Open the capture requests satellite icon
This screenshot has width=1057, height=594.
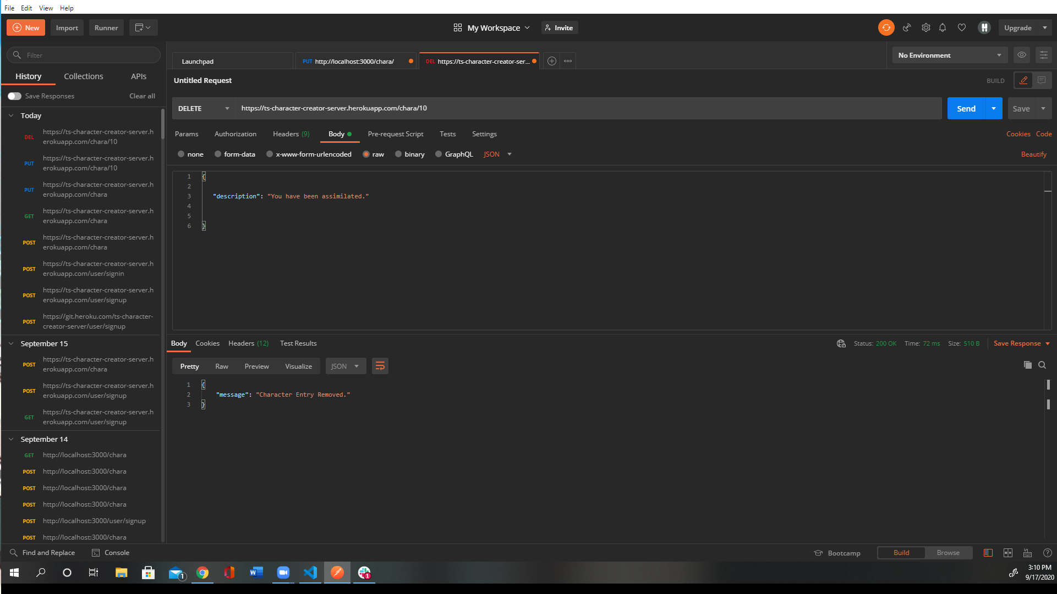pyautogui.click(x=907, y=27)
